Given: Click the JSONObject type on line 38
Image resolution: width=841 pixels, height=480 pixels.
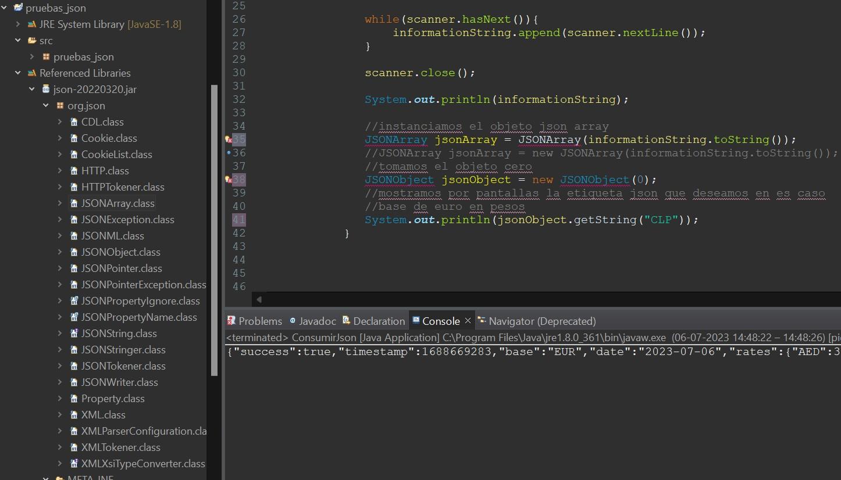Looking at the screenshot, I should (399, 180).
